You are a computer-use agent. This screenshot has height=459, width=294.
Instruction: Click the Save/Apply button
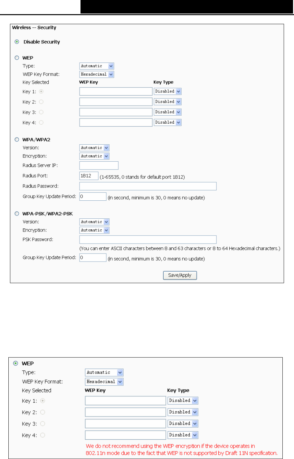(180, 275)
